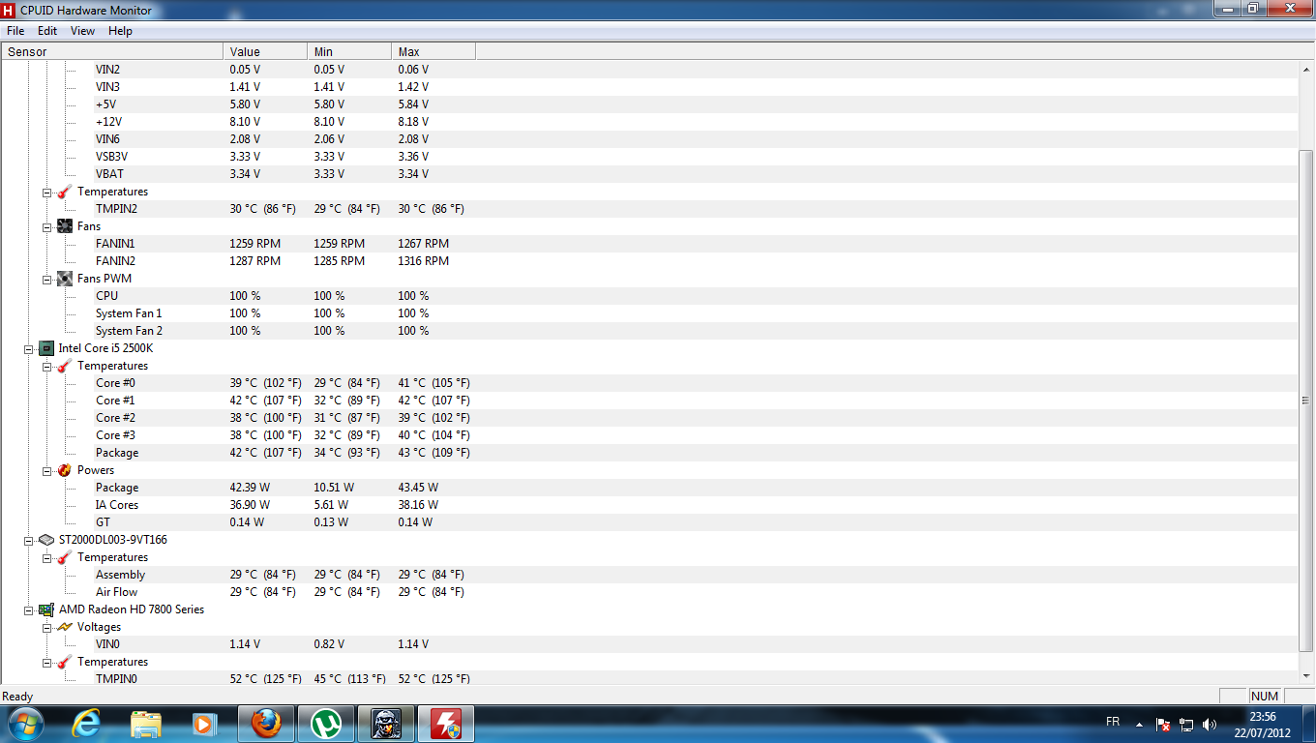The image size is (1316, 743).
Task: Open Firefox from the taskbar
Action: tap(266, 723)
